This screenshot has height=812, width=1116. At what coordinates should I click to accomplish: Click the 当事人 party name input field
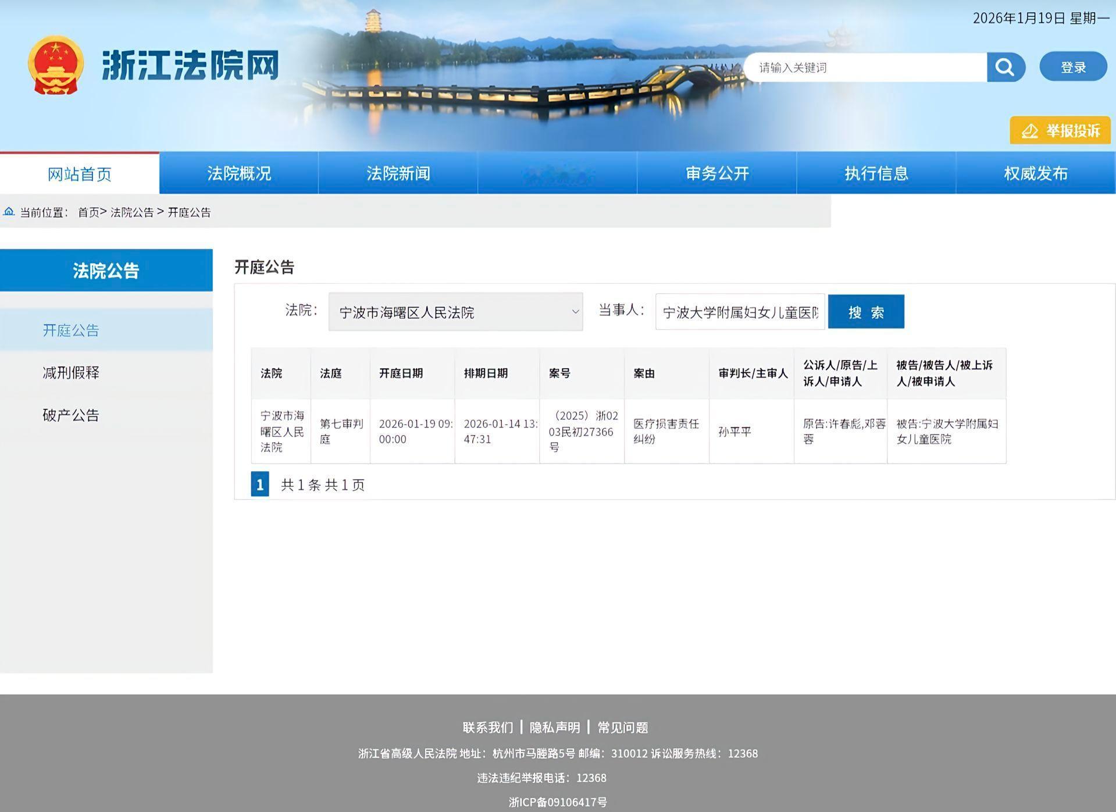coord(739,312)
